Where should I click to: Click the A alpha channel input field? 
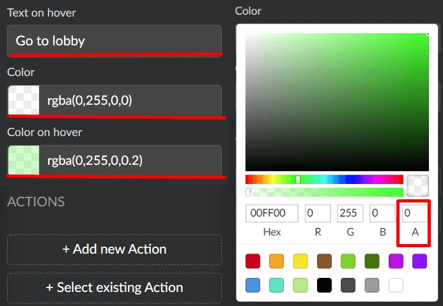(x=414, y=213)
